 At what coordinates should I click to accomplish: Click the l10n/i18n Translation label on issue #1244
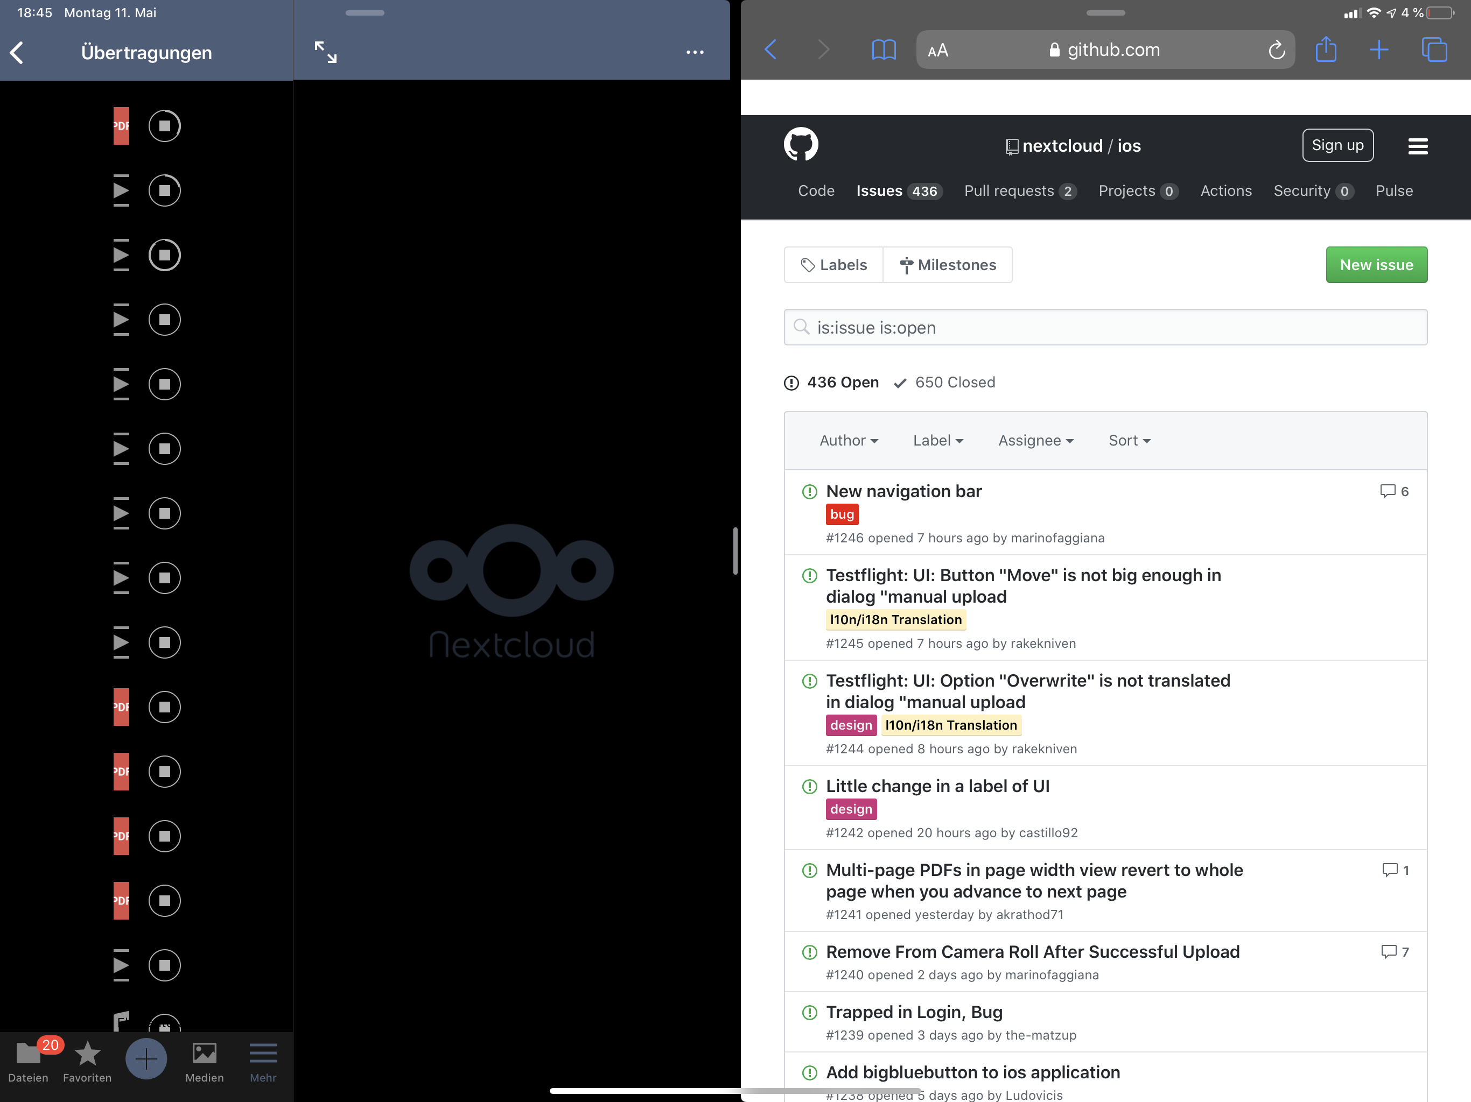click(951, 725)
